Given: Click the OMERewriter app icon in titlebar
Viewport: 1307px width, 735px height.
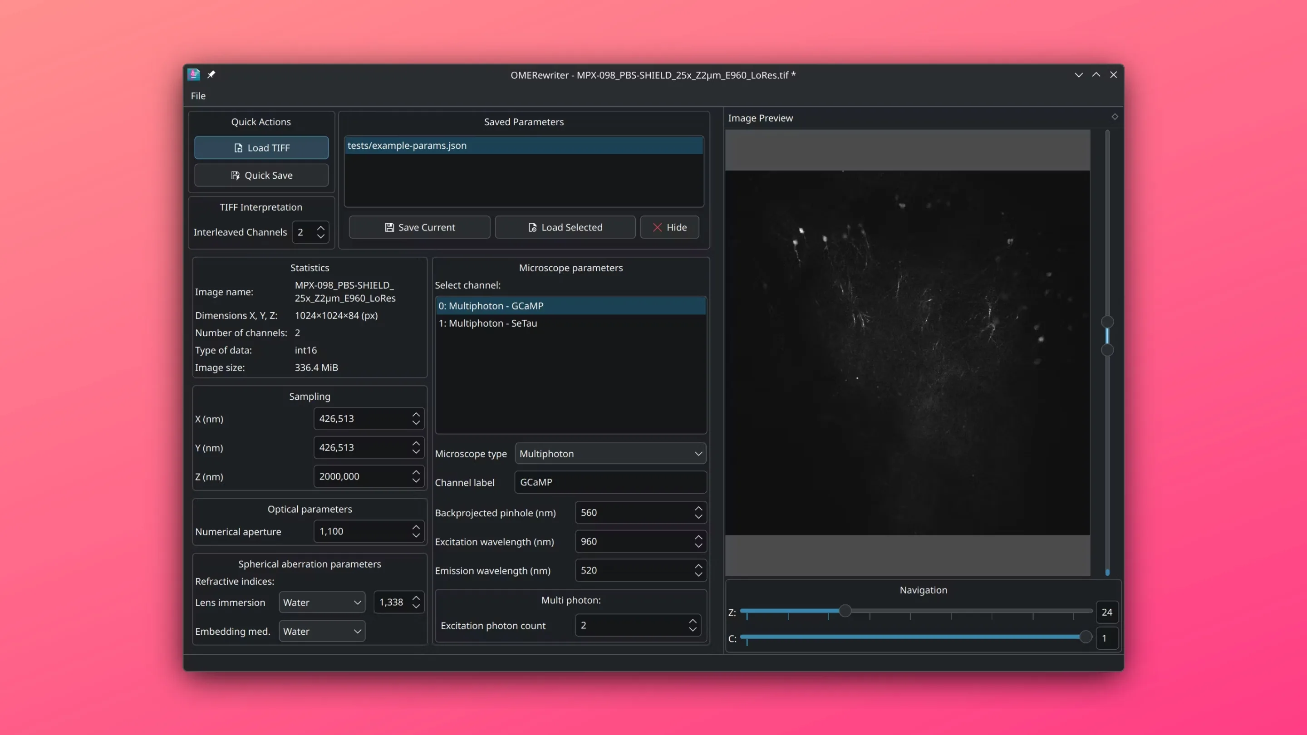Looking at the screenshot, I should (194, 74).
